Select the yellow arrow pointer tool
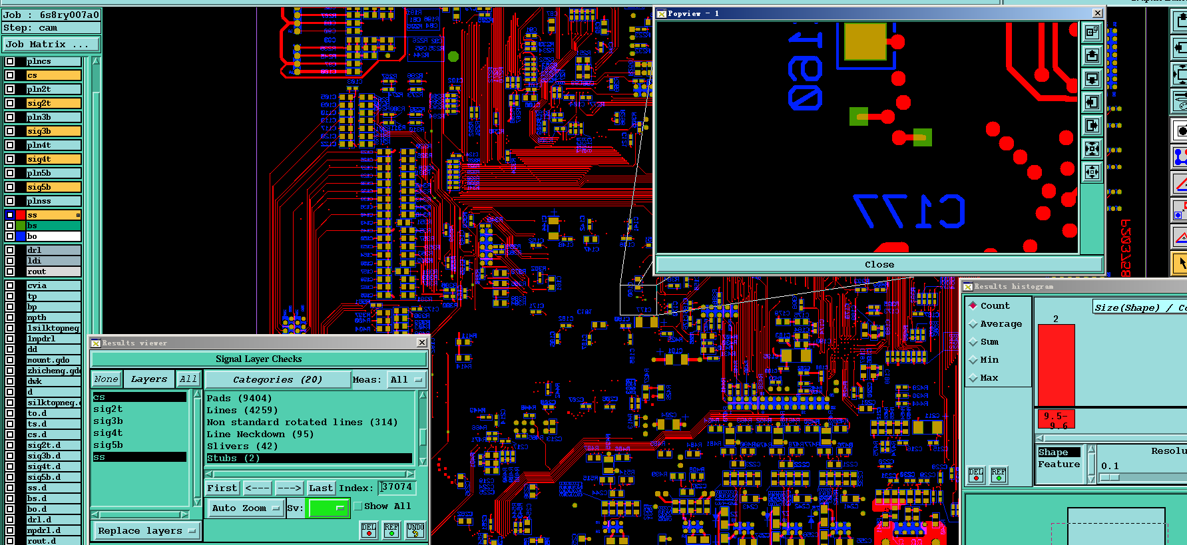 click(1180, 263)
